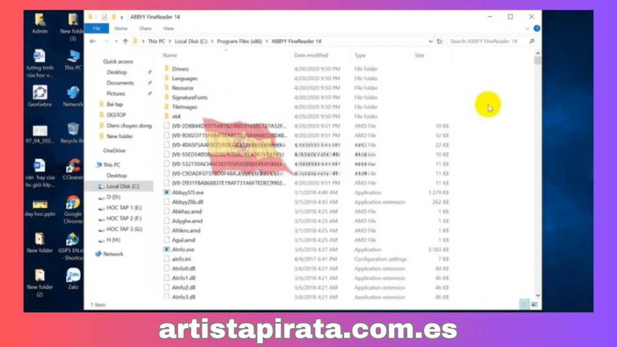This screenshot has width=617, height=347.
Task: Select the SignatureFonts folder row
Action: [x=189, y=97]
